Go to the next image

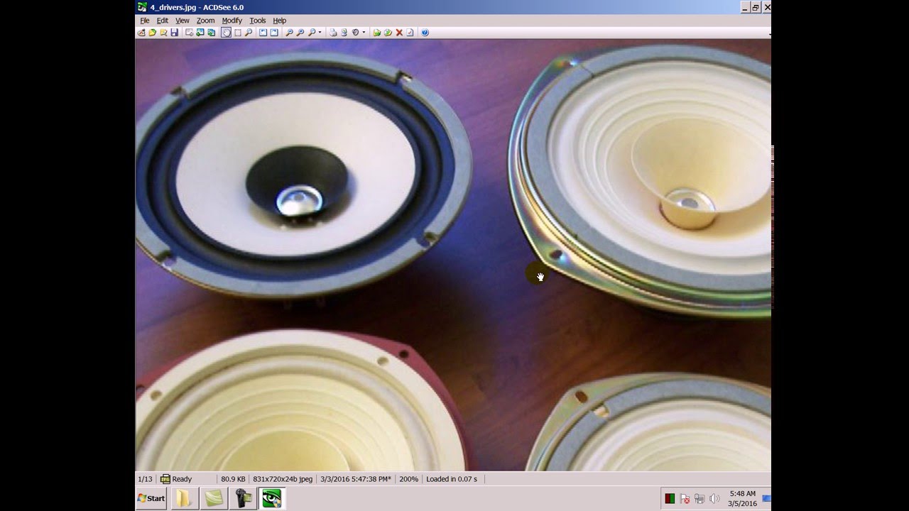[212, 33]
